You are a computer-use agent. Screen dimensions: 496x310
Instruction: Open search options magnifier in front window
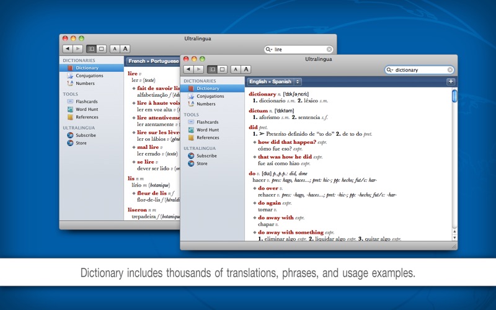pyautogui.click(x=389, y=70)
